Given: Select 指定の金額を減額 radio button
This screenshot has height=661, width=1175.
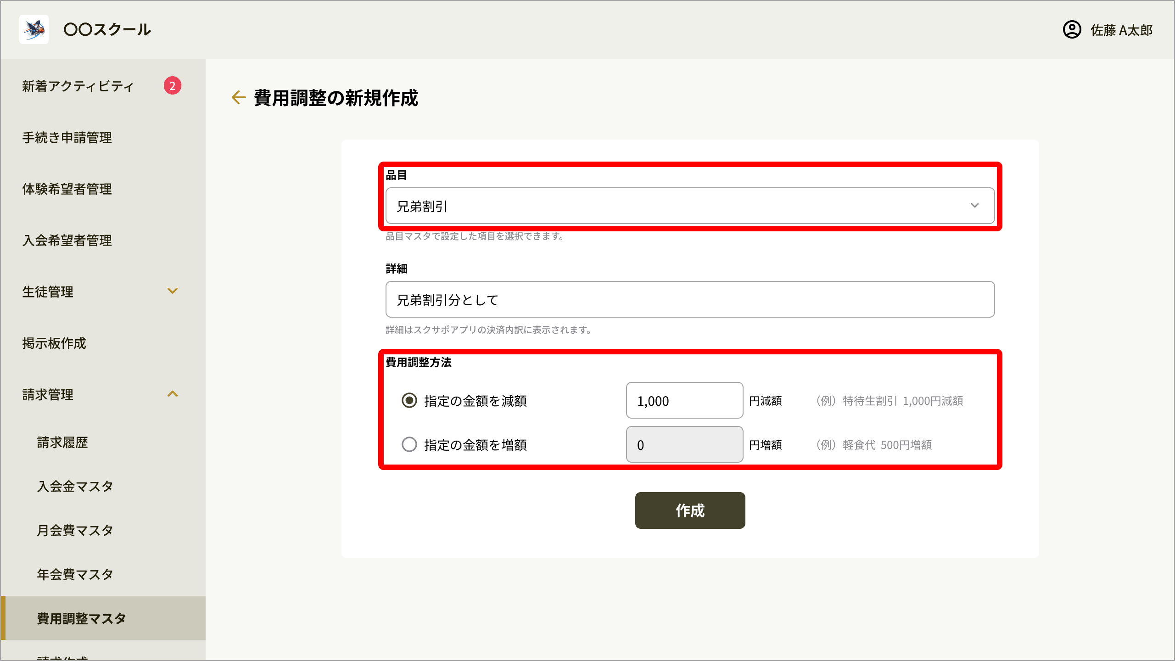Looking at the screenshot, I should point(409,400).
